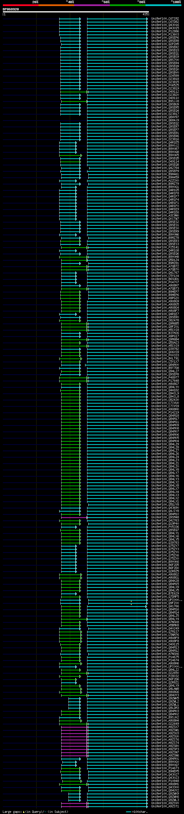The height and width of the screenshot is (814, 184).
Task: Select hit label UniRef100_P17648
Action: coord(165,381)
